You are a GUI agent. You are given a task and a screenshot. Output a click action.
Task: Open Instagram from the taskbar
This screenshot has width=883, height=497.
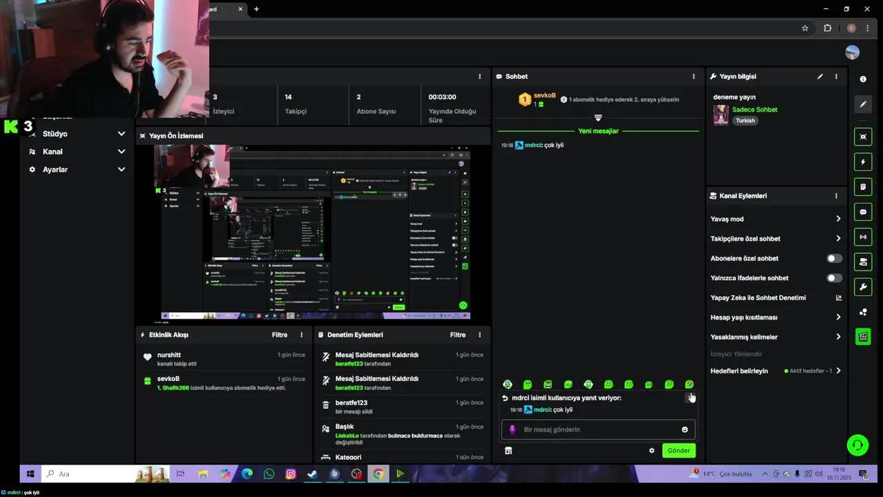(x=291, y=474)
